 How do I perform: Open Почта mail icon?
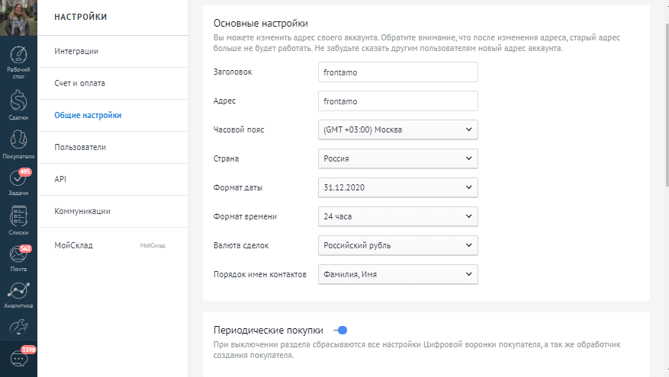[18, 257]
